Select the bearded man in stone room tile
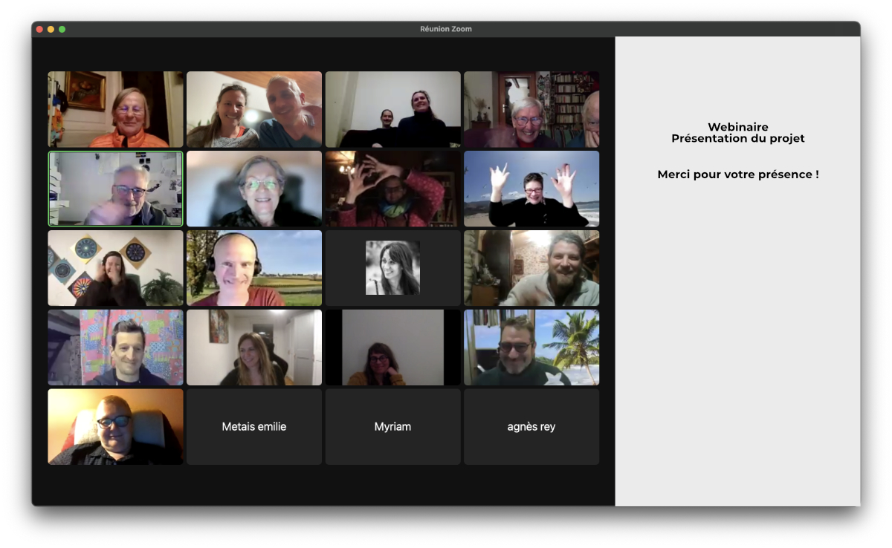This screenshot has height=548, width=892. (531, 268)
